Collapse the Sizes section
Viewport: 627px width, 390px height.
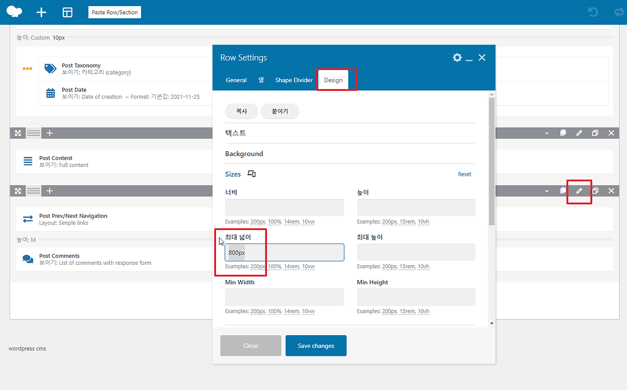(x=233, y=174)
